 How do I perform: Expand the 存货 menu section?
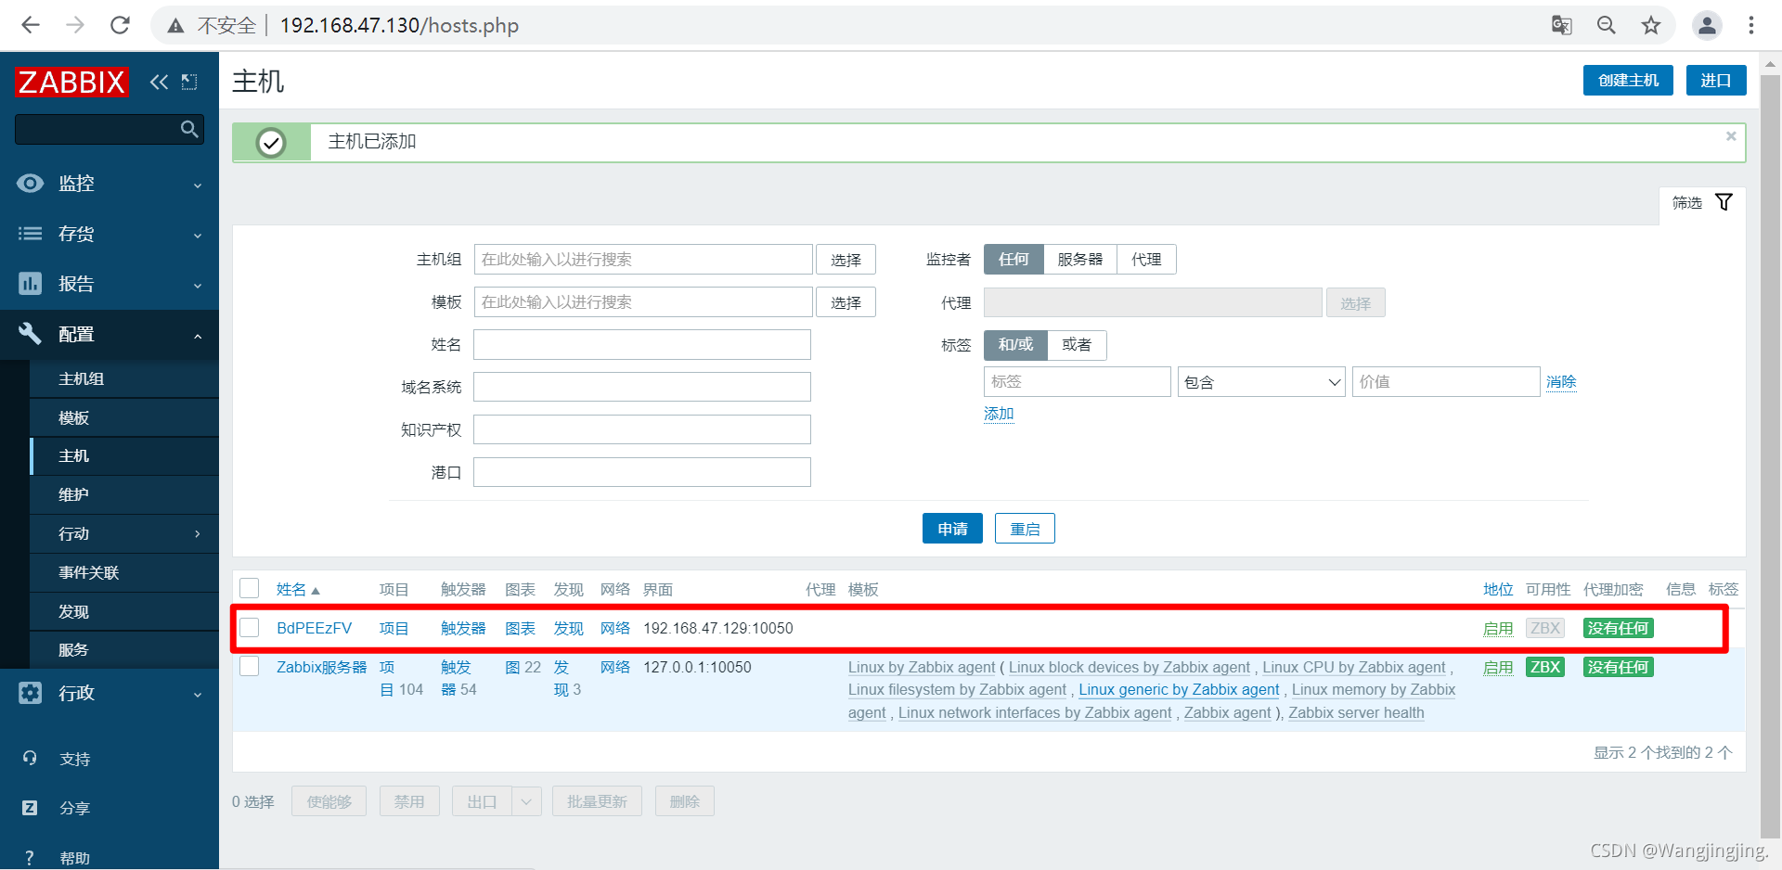110,234
